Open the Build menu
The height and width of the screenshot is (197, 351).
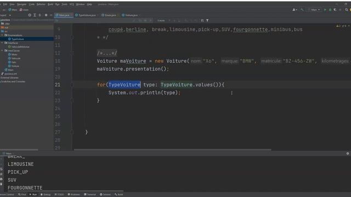pos(50,4)
